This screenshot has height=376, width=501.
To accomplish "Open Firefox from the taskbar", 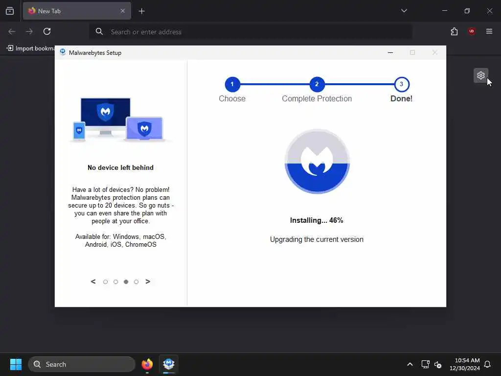I will (x=147, y=364).
